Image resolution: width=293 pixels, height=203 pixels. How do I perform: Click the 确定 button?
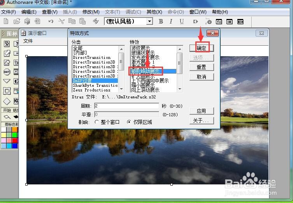click(x=202, y=48)
